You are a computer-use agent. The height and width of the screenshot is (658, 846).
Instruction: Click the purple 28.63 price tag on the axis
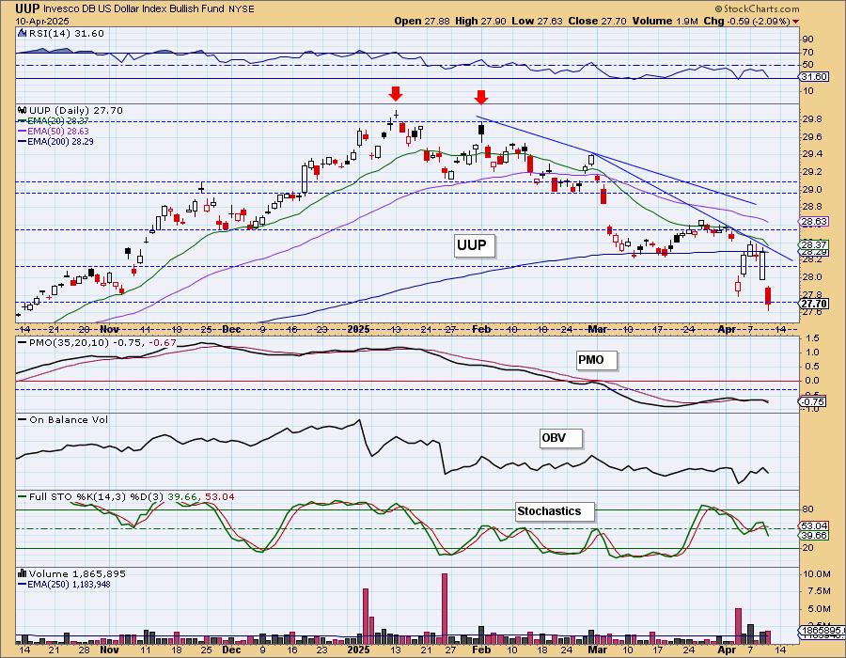(x=815, y=221)
